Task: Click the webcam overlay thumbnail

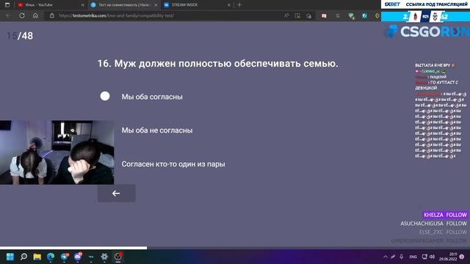Action: point(57,153)
